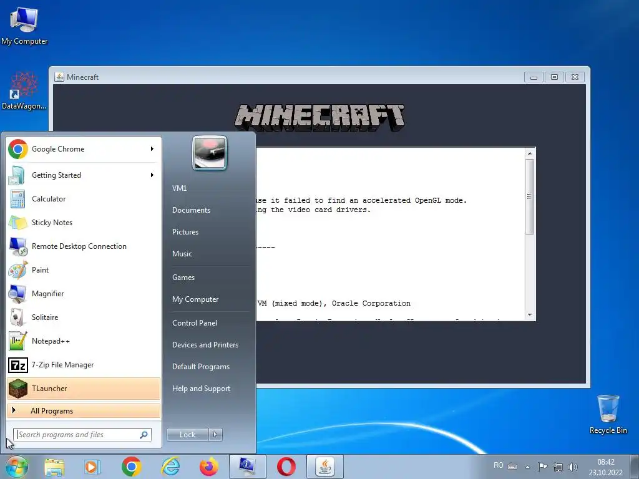Open the VM1 user folder

click(x=179, y=188)
